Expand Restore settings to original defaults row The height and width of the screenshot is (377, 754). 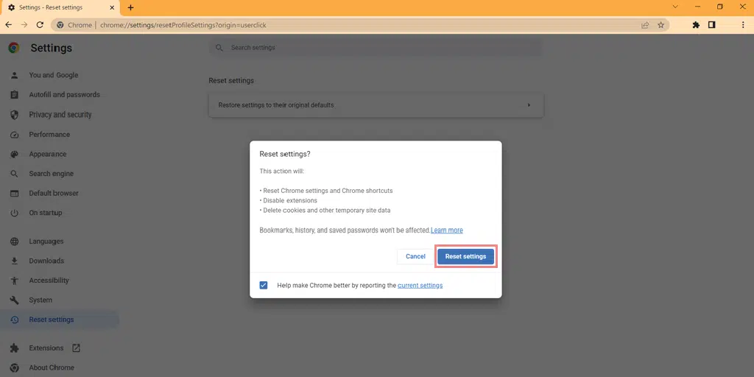click(x=376, y=105)
